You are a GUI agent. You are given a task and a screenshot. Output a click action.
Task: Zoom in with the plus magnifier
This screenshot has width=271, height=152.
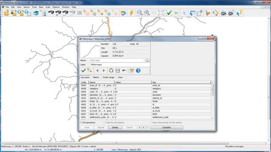coord(147,13)
